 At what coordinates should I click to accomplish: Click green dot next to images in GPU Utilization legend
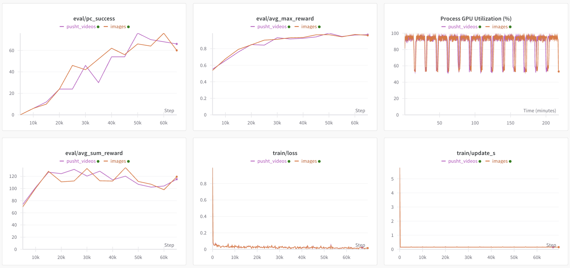510,27
